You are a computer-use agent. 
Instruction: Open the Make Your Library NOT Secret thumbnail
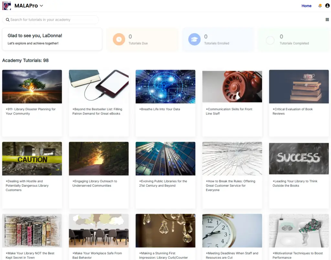[x=32, y=231]
